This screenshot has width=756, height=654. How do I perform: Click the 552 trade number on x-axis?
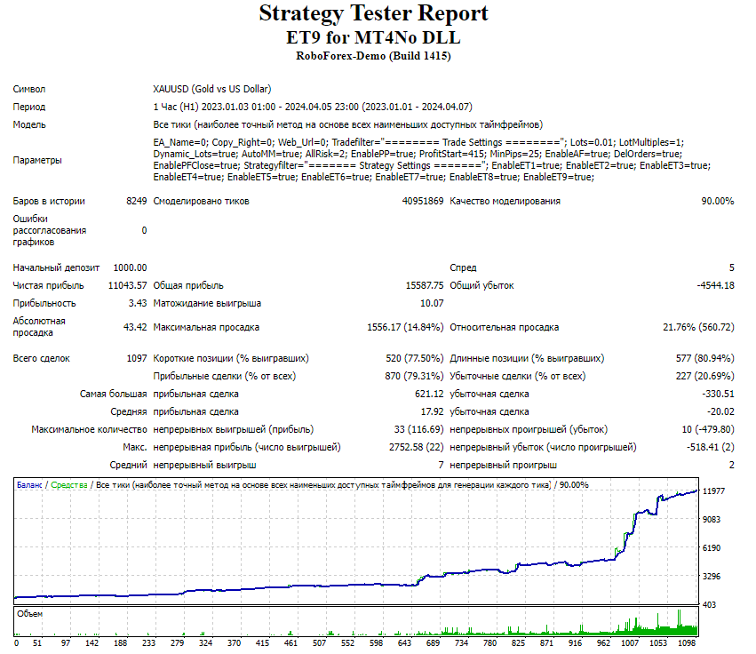pos(347,643)
